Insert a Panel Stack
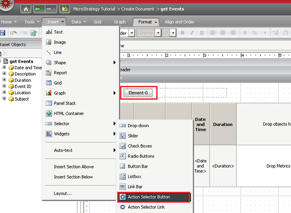 pos(80,103)
